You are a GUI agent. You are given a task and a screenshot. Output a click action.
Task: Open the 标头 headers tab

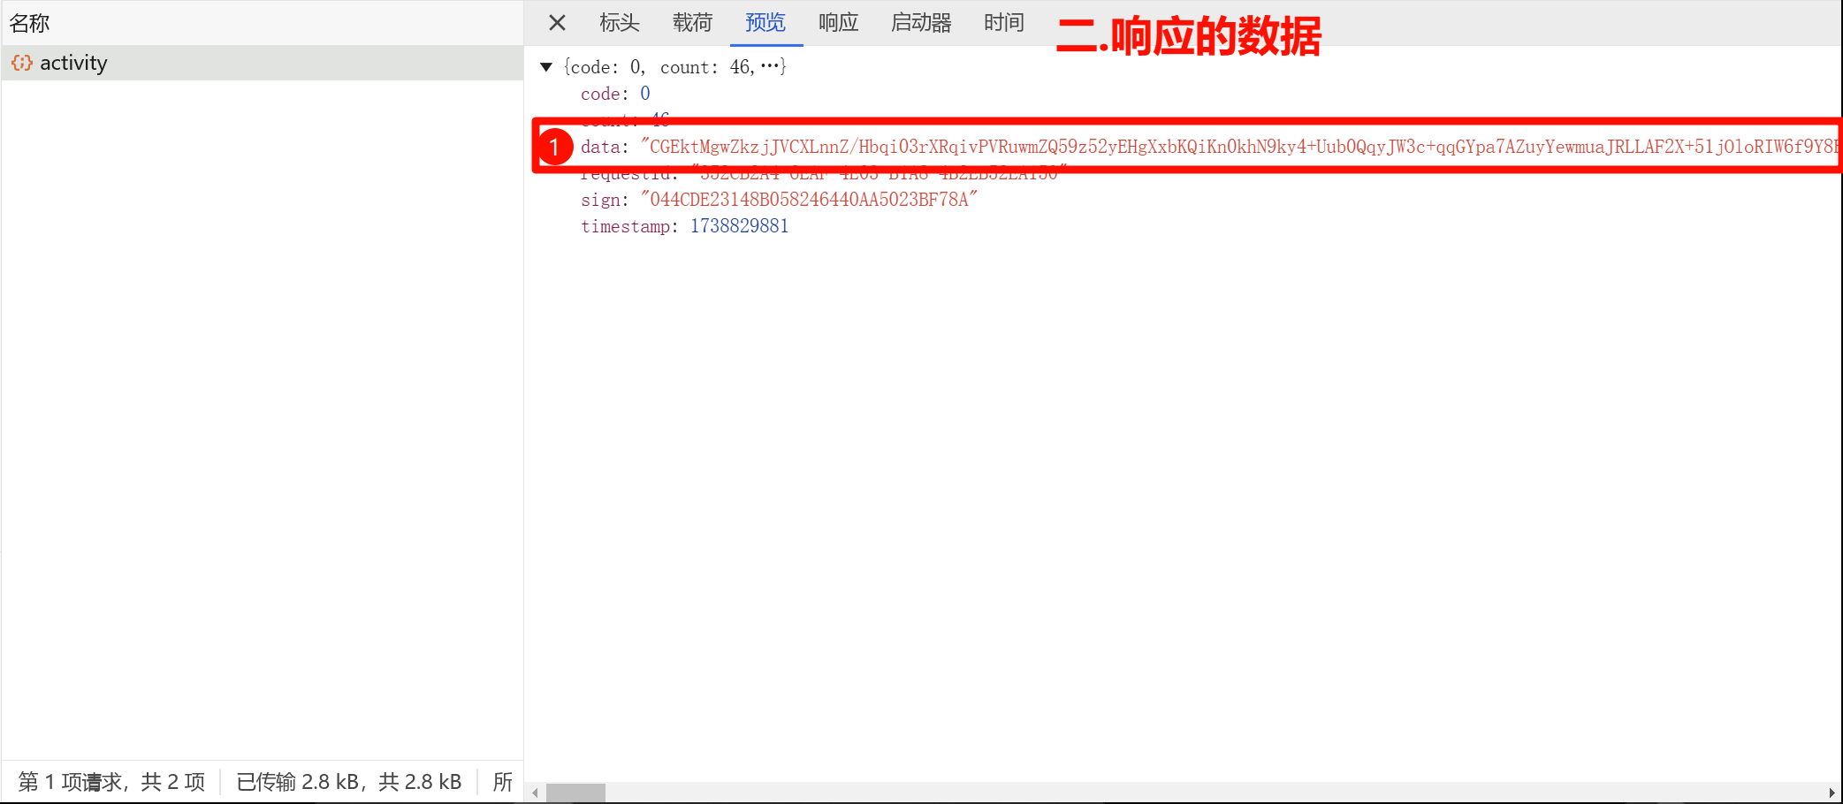[x=619, y=23]
